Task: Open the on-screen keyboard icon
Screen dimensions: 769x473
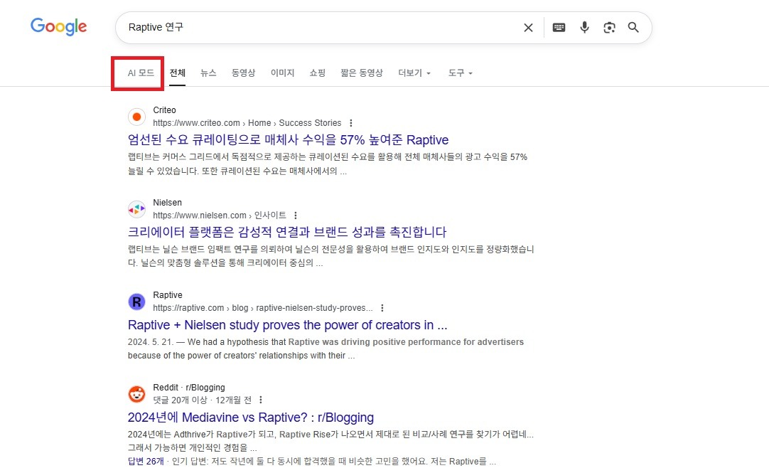Action: coord(559,28)
